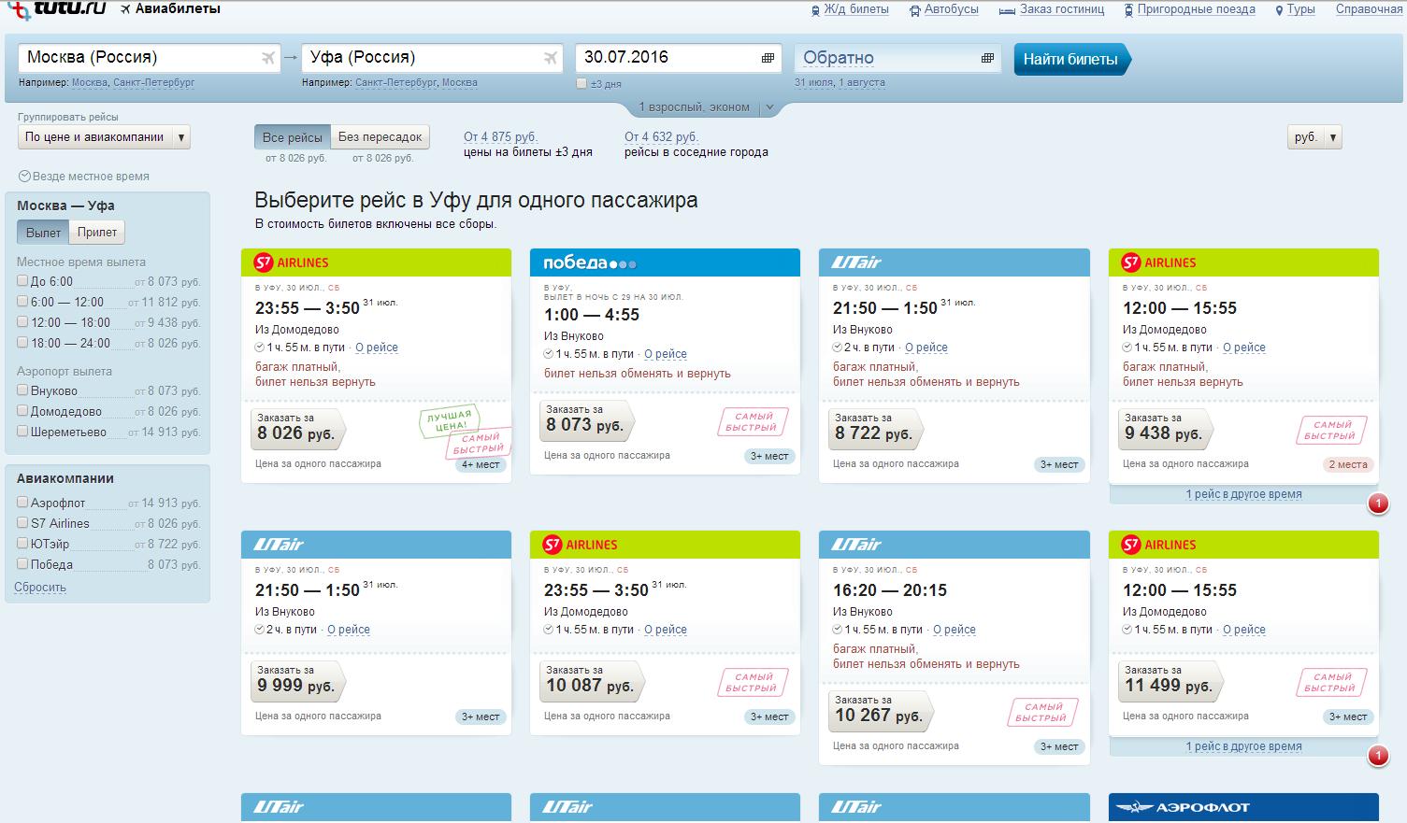Open the руб. currency dropdown
Viewport: 1407px width, 823px height.
pyautogui.click(x=1314, y=137)
